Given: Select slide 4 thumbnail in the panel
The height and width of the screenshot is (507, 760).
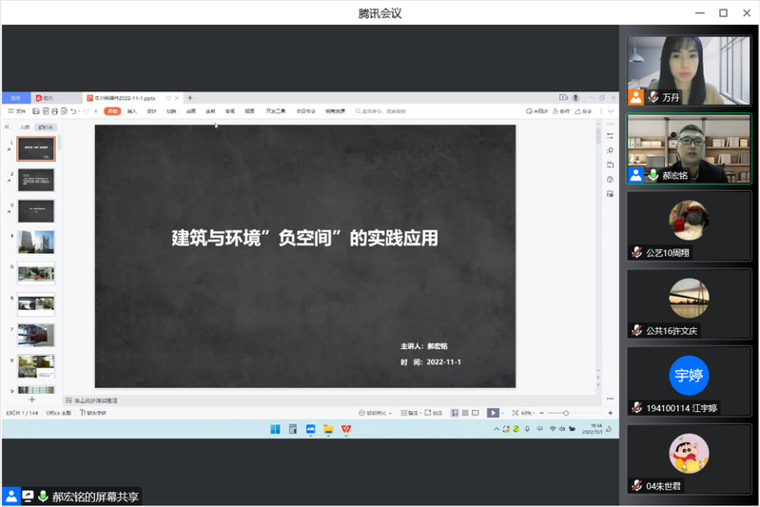Looking at the screenshot, I should (x=36, y=242).
